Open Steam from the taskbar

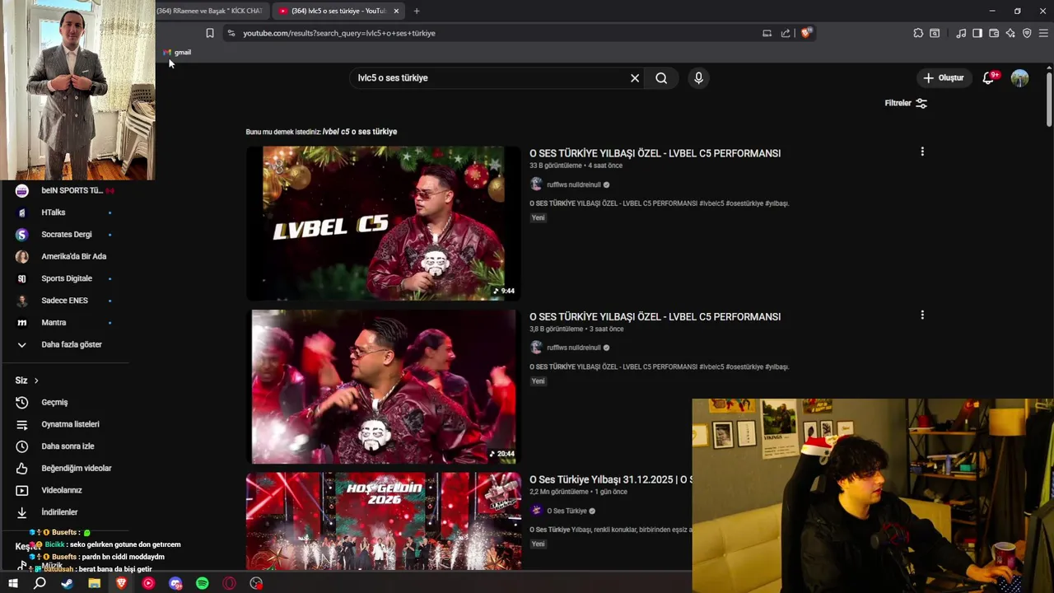pyautogui.click(x=67, y=583)
